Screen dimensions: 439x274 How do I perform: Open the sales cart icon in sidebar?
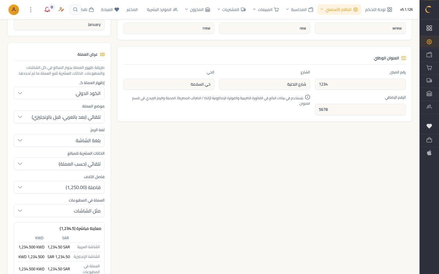pos(429,68)
